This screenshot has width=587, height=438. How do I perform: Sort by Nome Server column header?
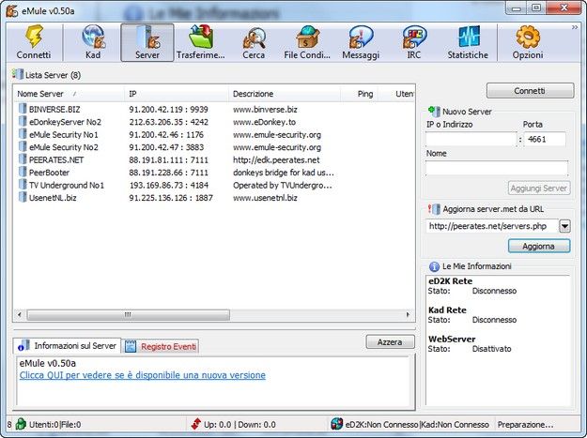(x=69, y=94)
